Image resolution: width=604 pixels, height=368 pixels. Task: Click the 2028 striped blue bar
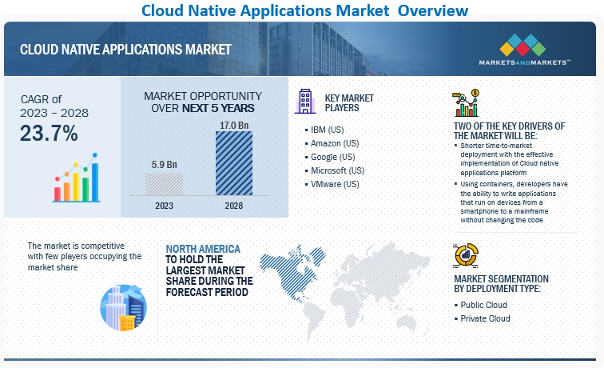pos(234,162)
